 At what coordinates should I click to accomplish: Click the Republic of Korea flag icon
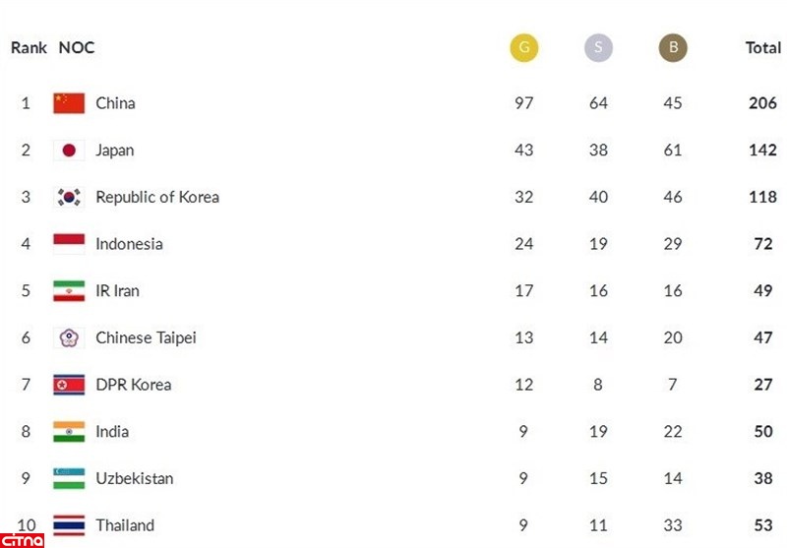click(69, 197)
